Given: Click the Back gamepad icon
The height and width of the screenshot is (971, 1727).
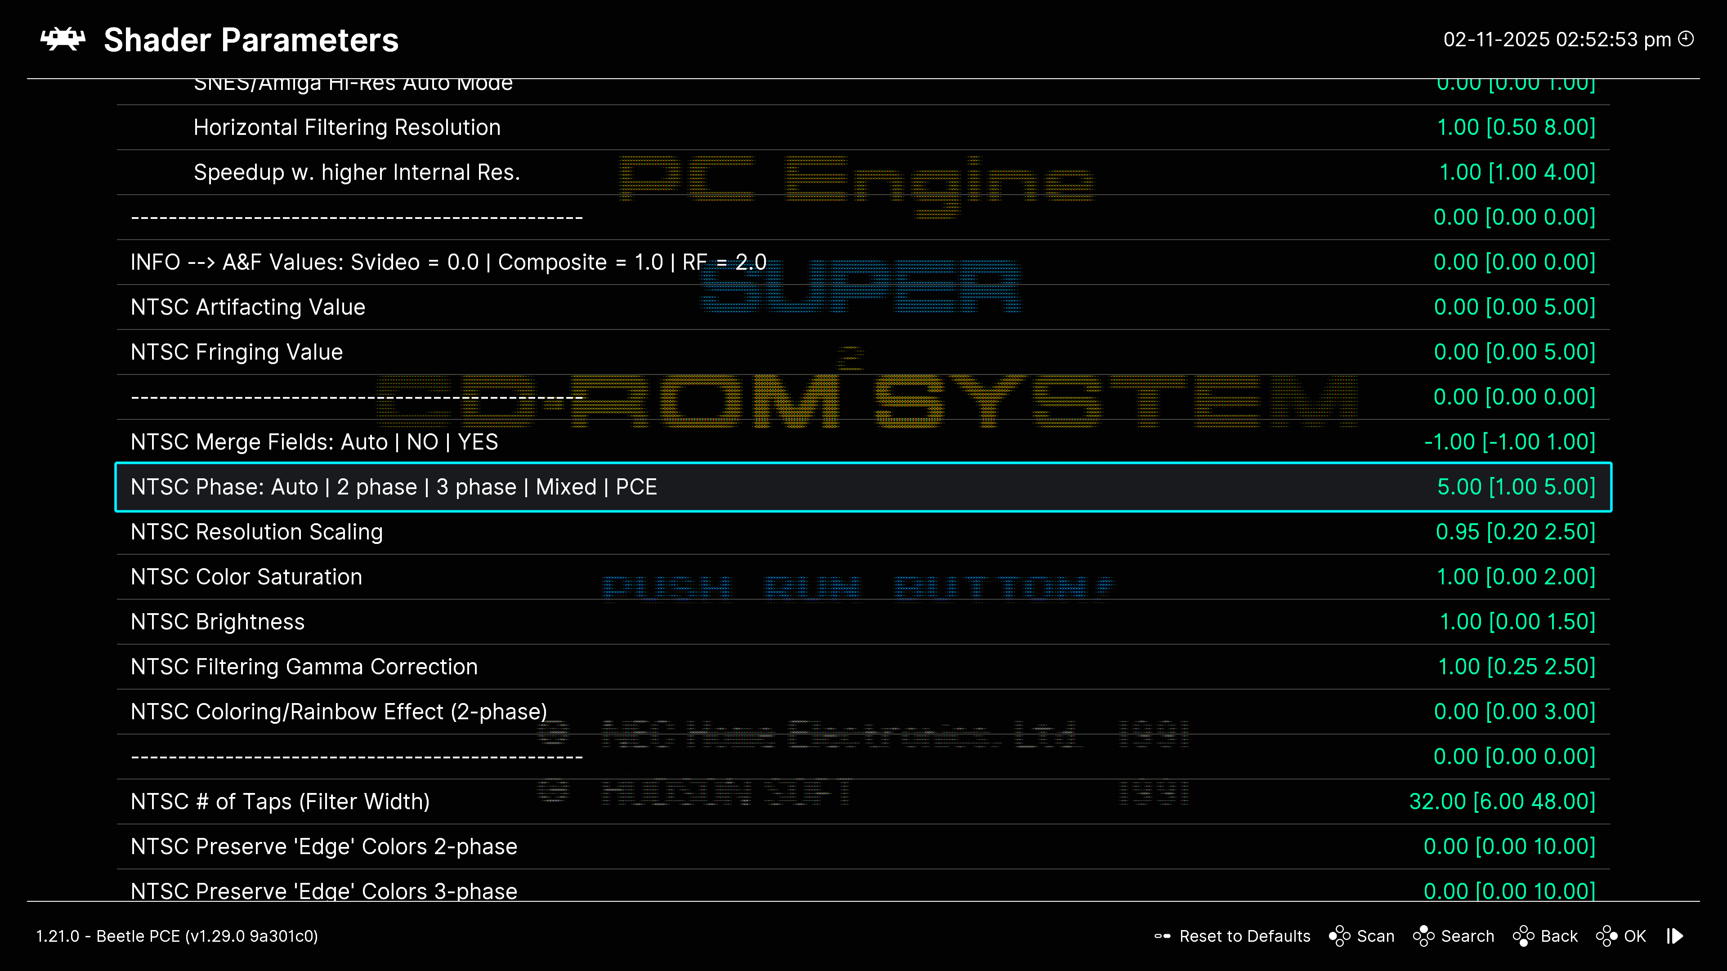Looking at the screenshot, I should [x=1523, y=936].
